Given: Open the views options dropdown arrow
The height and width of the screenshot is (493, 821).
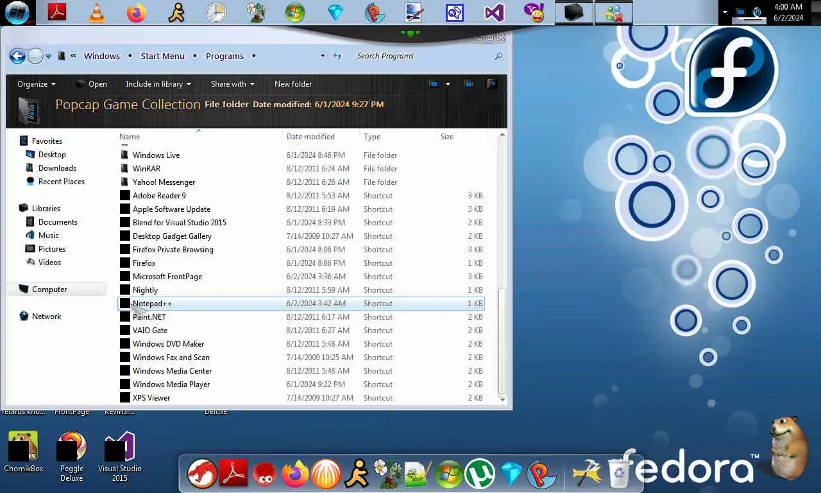Looking at the screenshot, I should click(x=448, y=84).
